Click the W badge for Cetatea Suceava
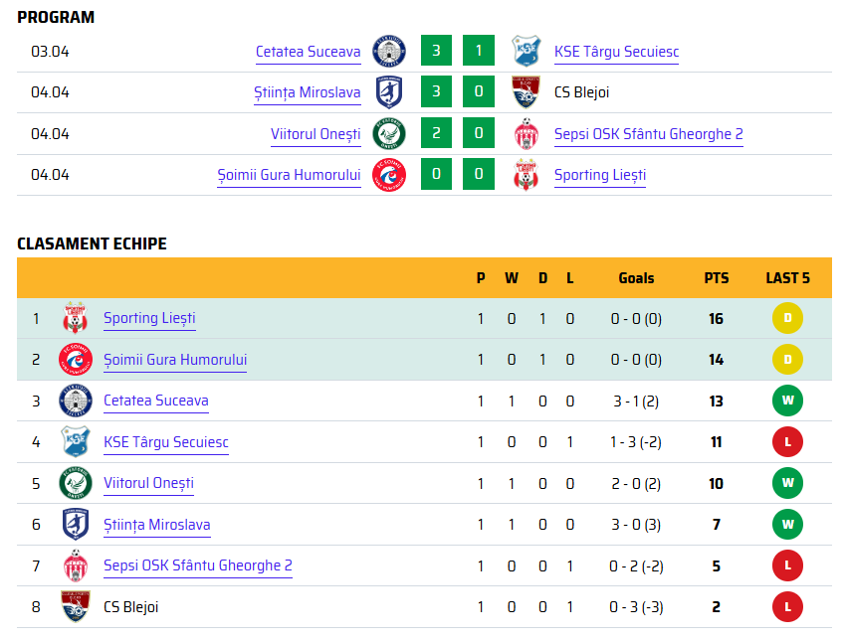Image resolution: width=845 pixels, height=643 pixels. [787, 401]
